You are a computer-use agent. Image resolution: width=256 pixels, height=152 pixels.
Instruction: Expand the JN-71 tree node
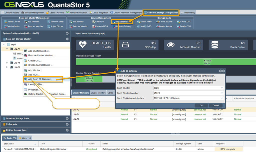click(7, 63)
